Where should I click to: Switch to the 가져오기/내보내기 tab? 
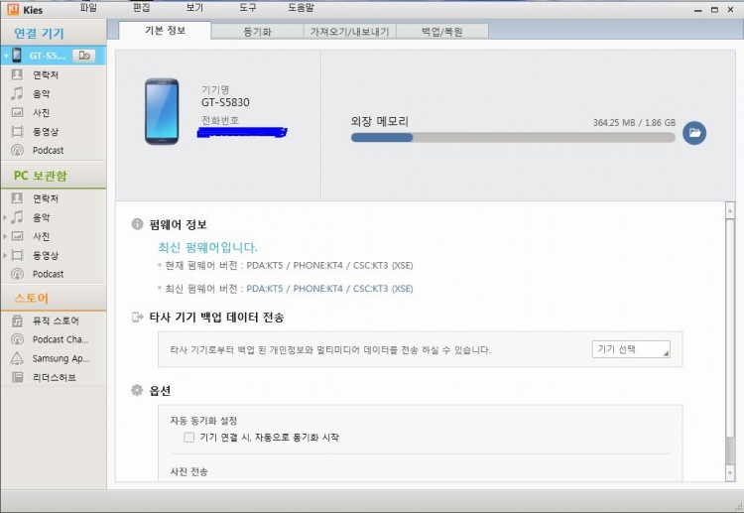350,32
